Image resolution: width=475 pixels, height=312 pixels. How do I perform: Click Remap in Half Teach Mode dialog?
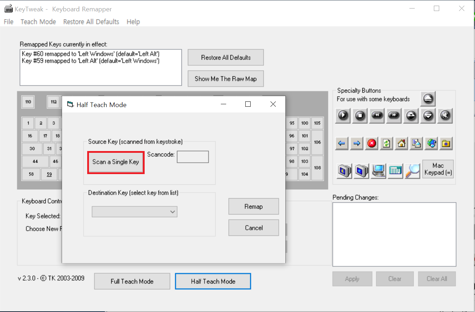253,206
